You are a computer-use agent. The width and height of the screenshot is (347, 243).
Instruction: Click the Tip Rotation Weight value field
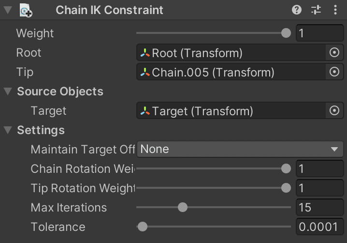click(320, 188)
